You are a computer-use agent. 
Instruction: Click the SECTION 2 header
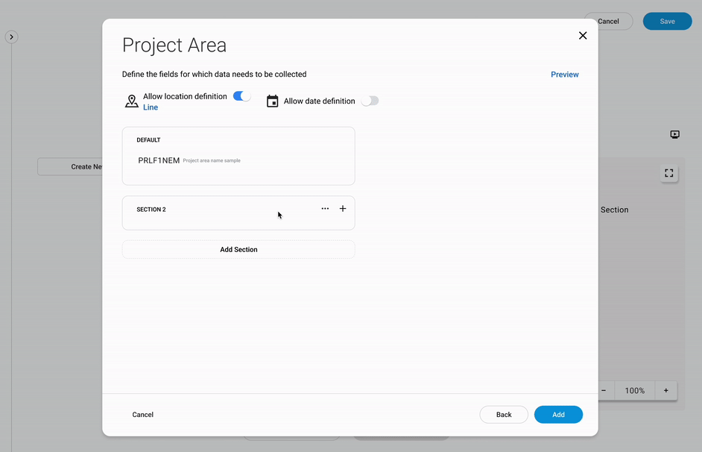151,210
